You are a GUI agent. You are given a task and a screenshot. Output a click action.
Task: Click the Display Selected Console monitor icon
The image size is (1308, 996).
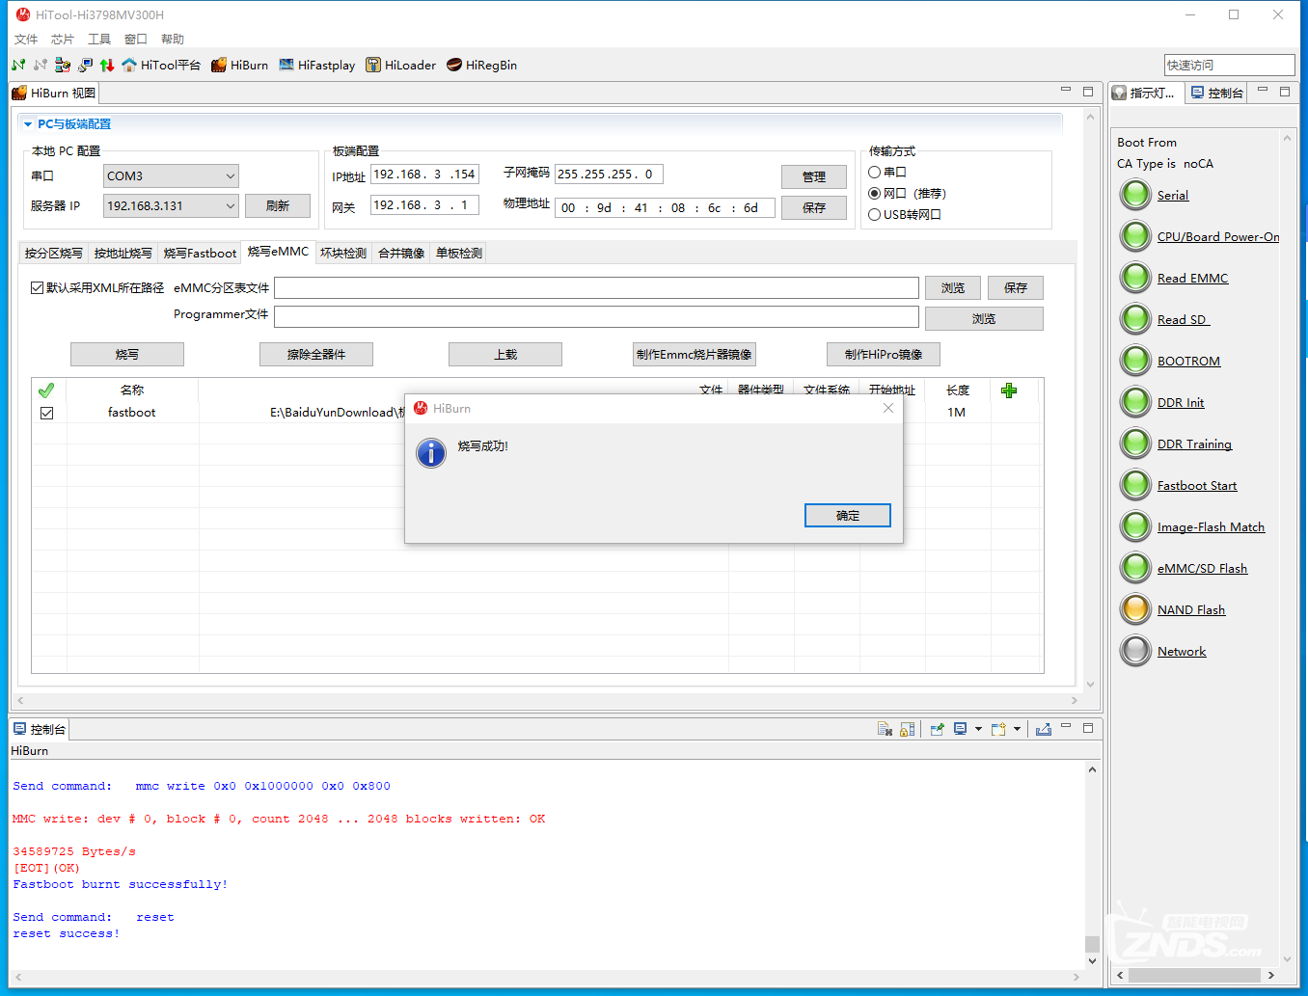(x=960, y=729)
